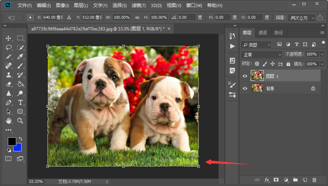Toggle maintain aspect ratio link
328x186 pixels.
click(x=137, y=18)
